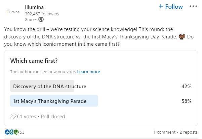Open the 53 reactions list
Viewport: 202px width, 139px height.
[22, 132]
